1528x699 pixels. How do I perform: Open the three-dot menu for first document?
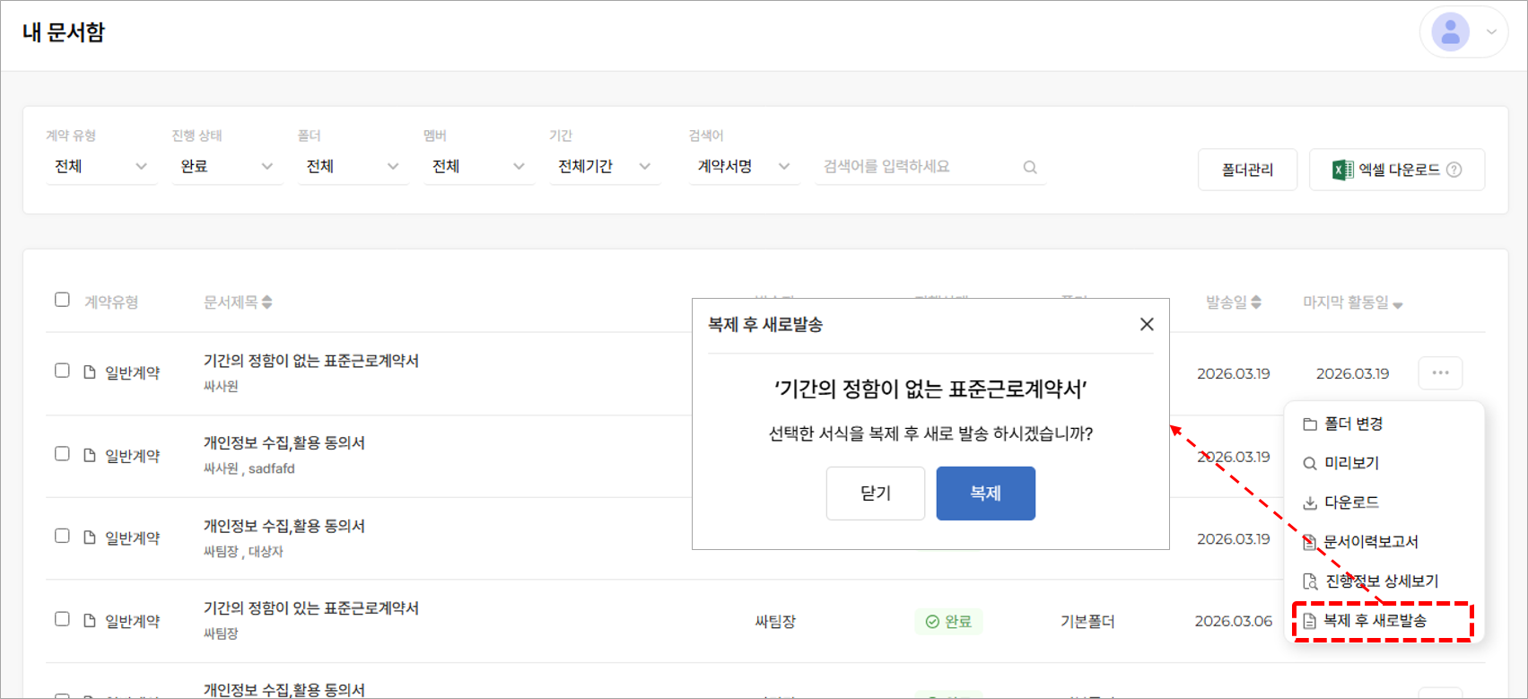click(1440, 373)
